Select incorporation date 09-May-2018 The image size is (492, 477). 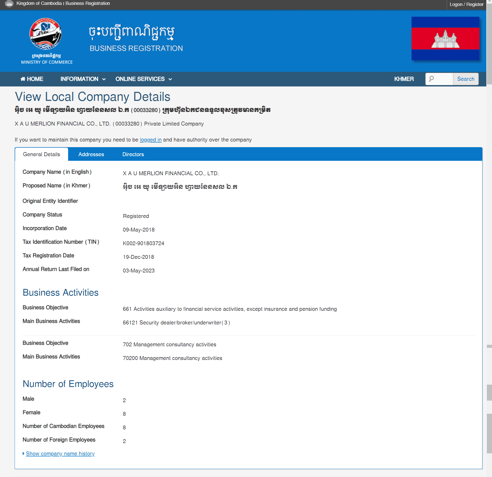(x=139, y=230)
